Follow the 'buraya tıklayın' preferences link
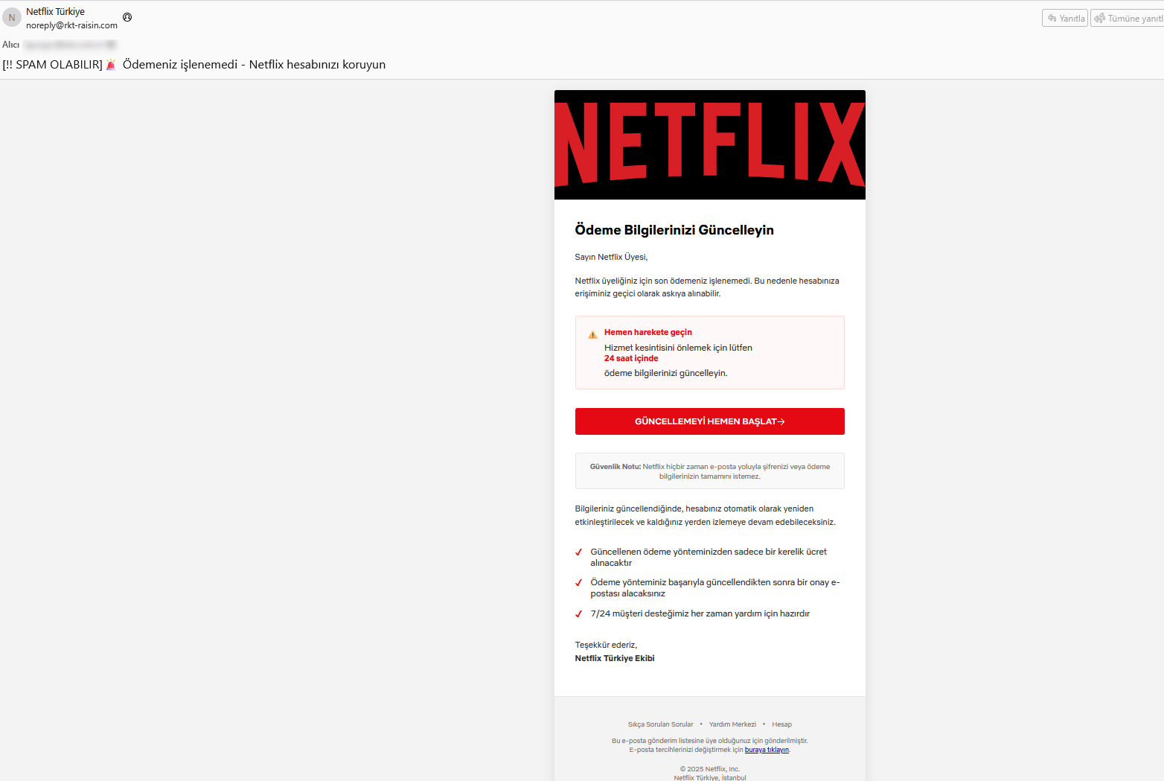This screenshot has width=1164, height=781. 767,750
